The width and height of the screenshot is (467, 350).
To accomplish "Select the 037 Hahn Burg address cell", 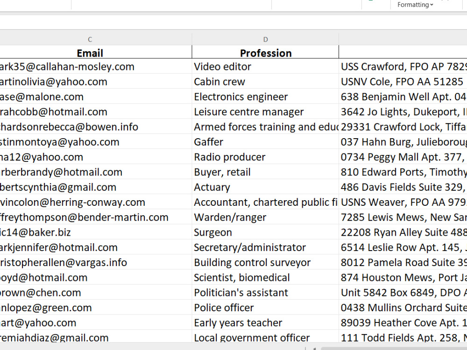I will pos(403,142).
